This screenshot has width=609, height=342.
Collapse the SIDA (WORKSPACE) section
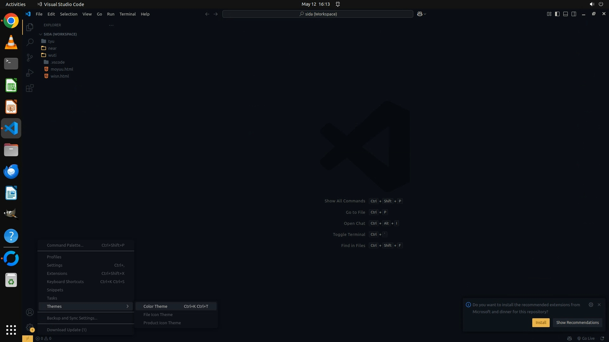pos(60,34)
